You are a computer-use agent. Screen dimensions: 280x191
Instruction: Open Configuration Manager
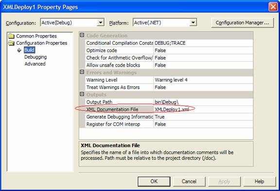(242, 23)
